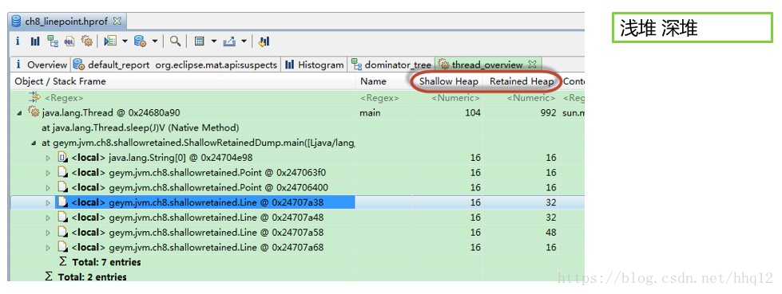Switch to the default_report suspects tab
The height and width of the screenshot is (294, 782).
(x=175, y=65)
